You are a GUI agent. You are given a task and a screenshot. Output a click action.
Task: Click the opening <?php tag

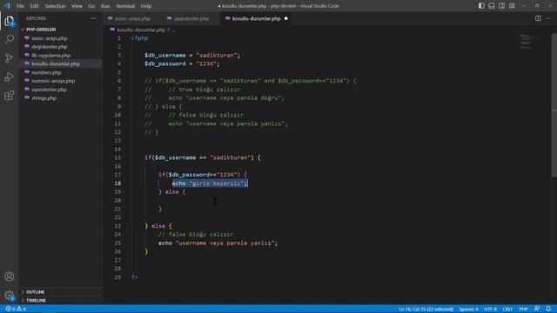point(139,38)
